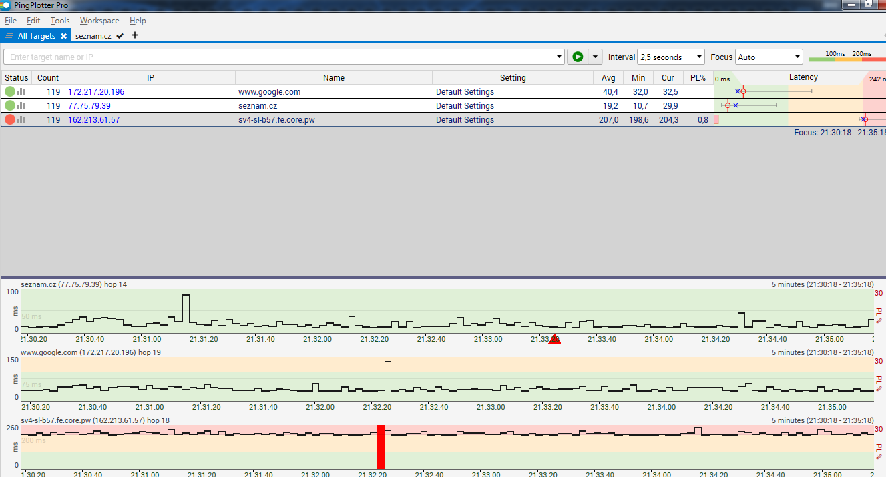Open the Tools menu
Viewport: 886px width, 477px height.
coord(60,21)
